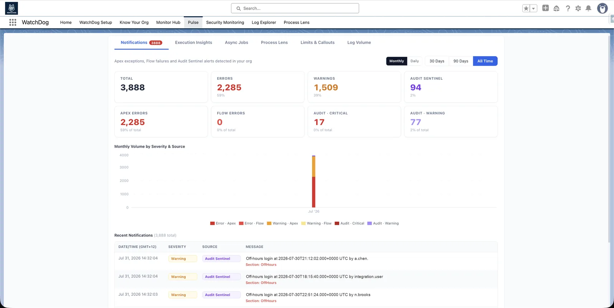Image resolution: width=614 pixels, height=308 pixels.
Task: Open the a.chen off-hours login message
Action: coord(307,259)
